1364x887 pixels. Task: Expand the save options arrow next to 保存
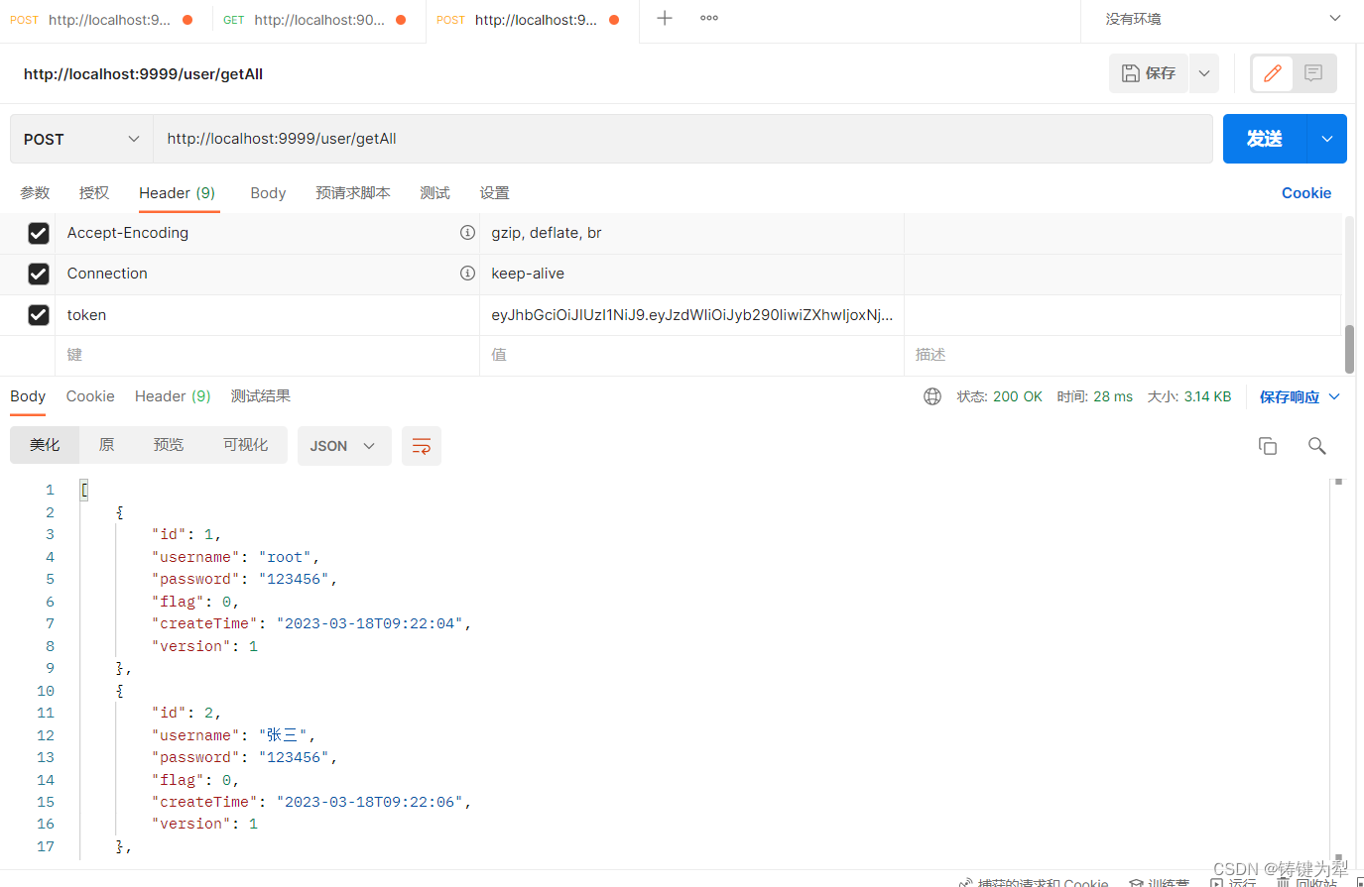click(x=1204, y=73)
